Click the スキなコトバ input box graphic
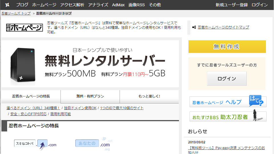This screenshot has height=154, width=274. pos(25,143)
